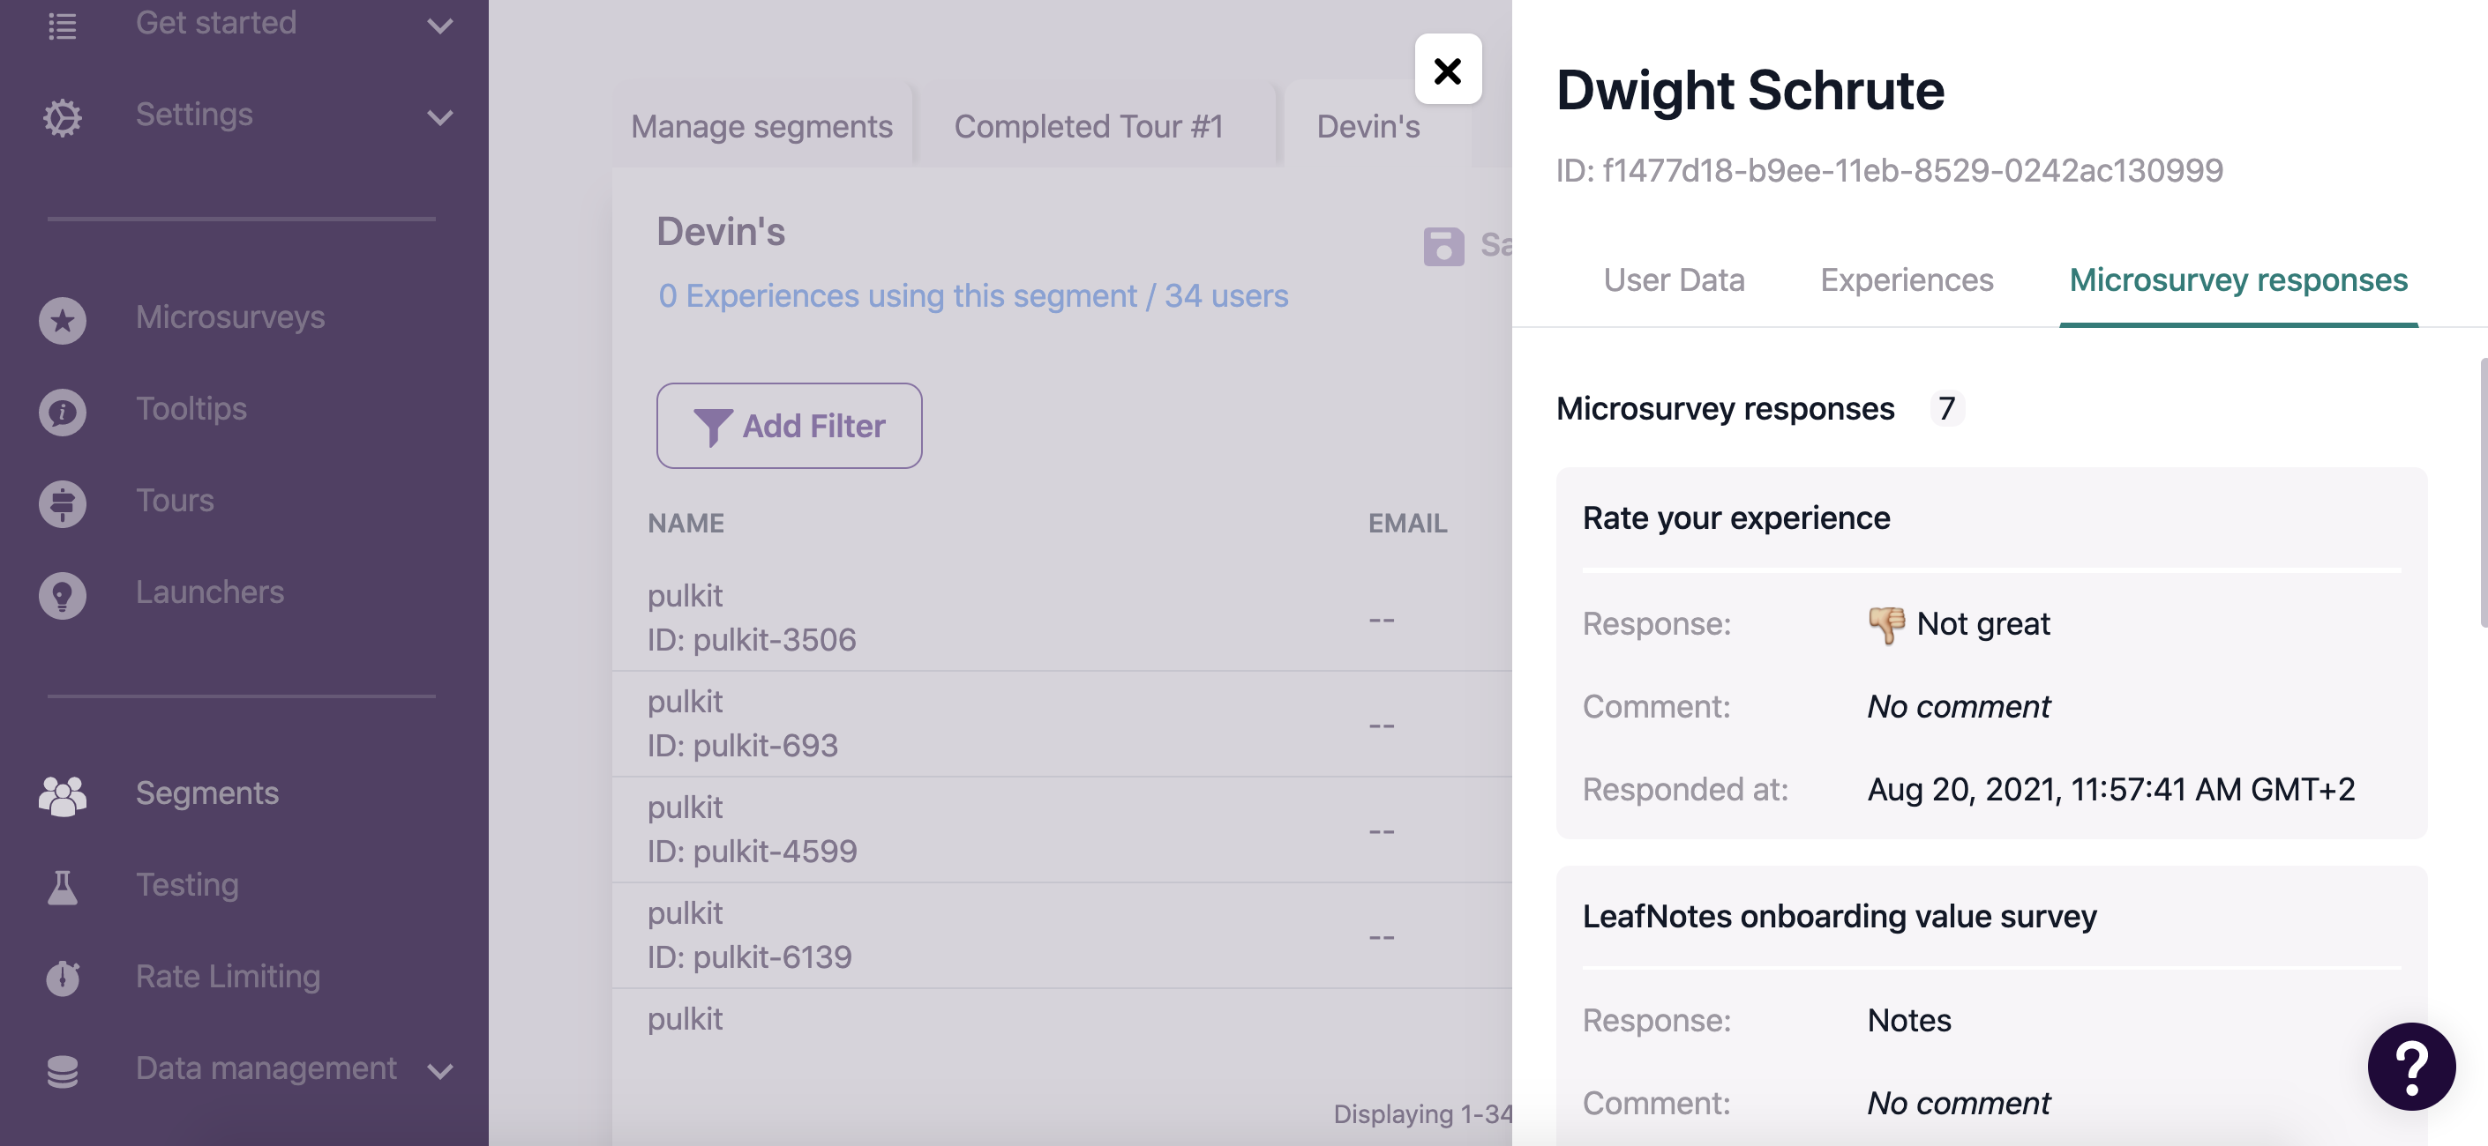Screen dimensions: 2488x1146
Task: Click the save segment disk icon
Action: click(x=1443, y=246)
